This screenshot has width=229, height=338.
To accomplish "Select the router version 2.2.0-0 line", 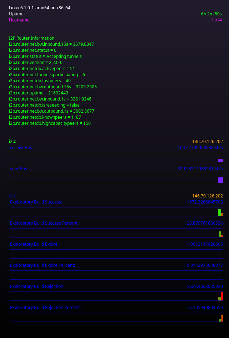I will [35, 63].
